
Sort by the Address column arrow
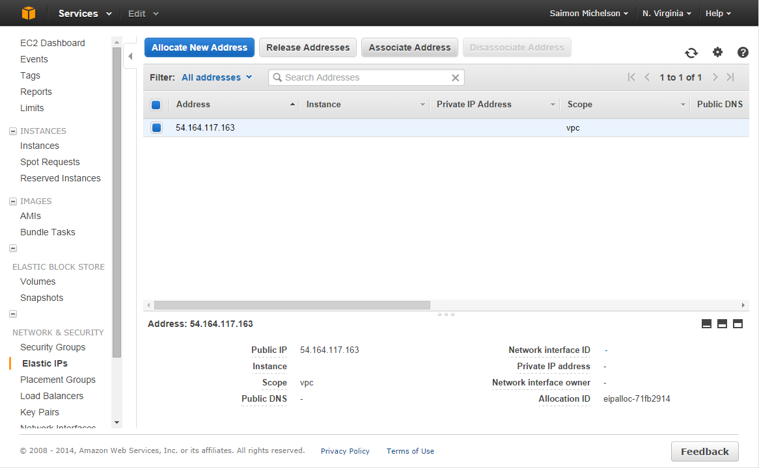click(x=292, y=105)
